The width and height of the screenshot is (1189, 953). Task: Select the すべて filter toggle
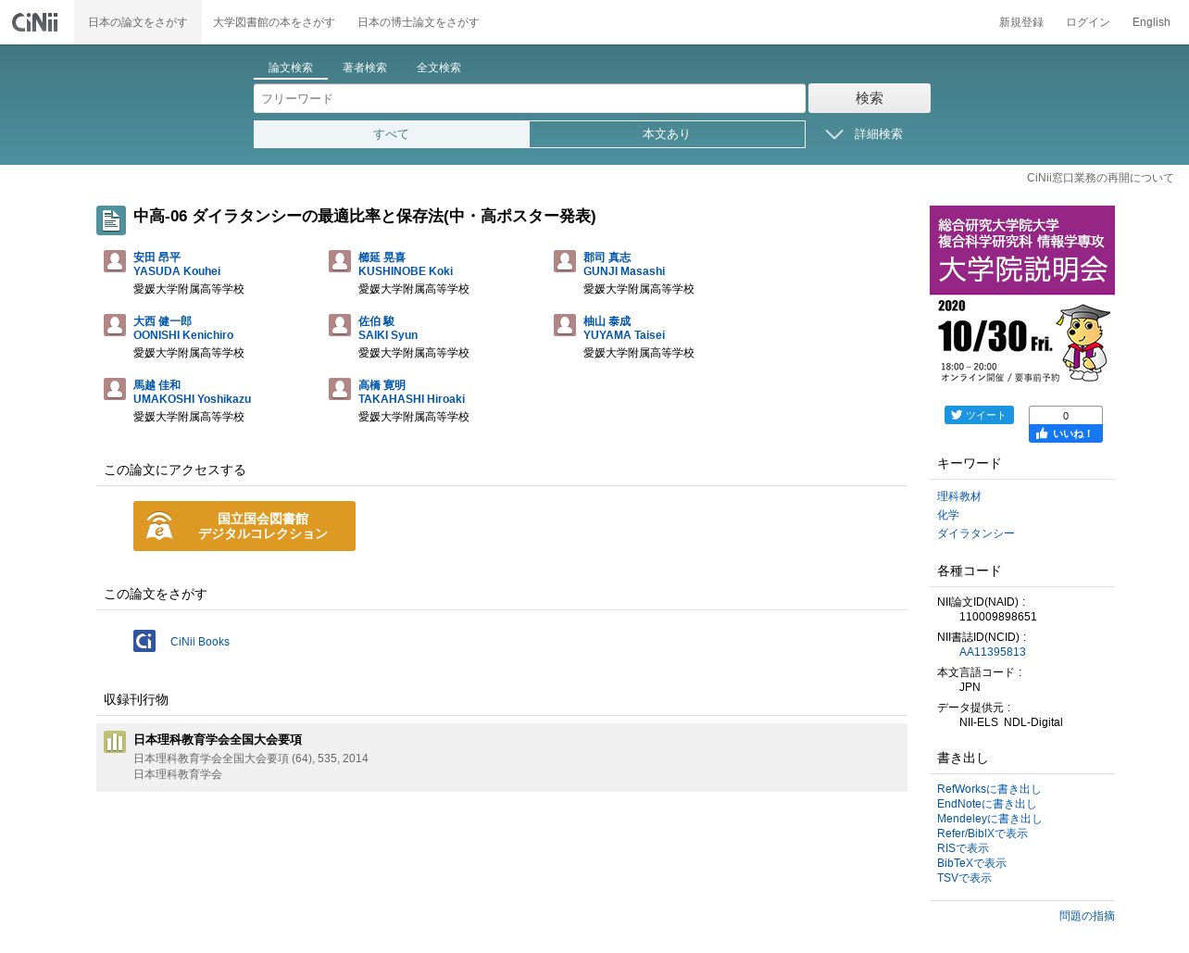click(392, 134)
